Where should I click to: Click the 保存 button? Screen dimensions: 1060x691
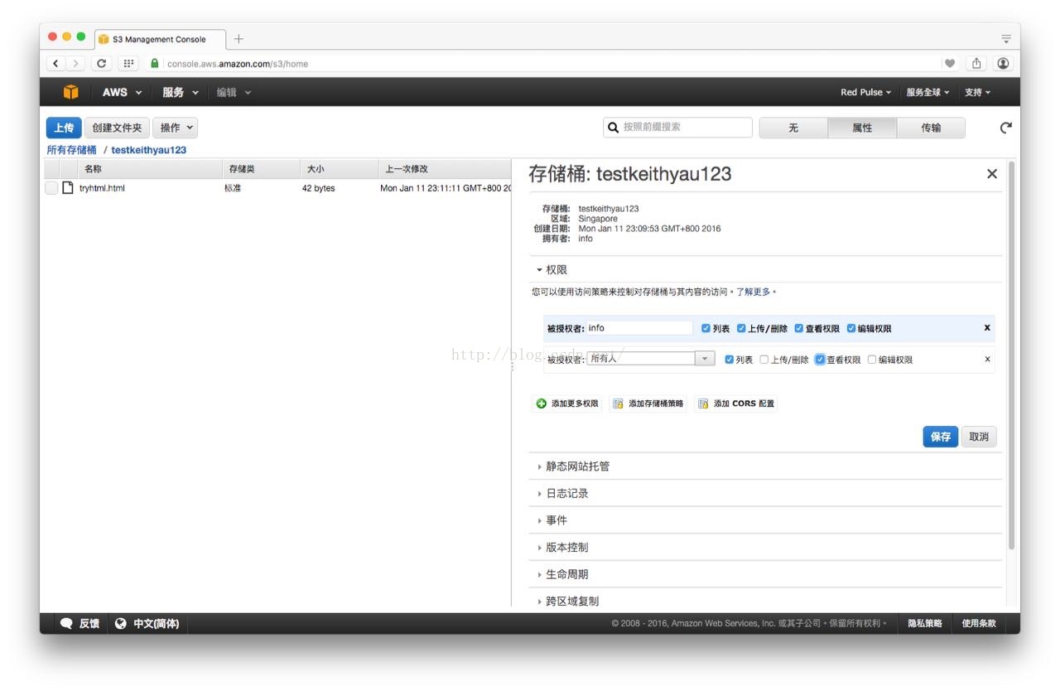(941, 437)
